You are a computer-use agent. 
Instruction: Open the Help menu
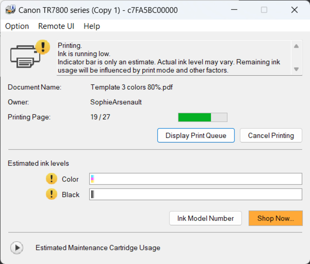point(92,26)
